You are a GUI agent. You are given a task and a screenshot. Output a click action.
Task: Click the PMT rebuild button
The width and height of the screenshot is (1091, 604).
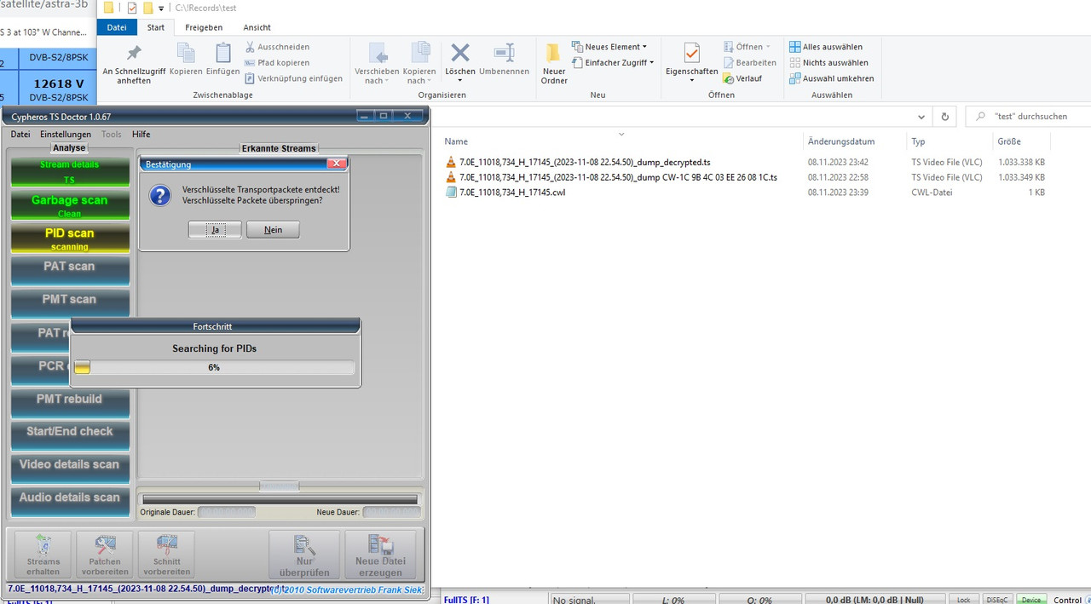click(70, 404)
